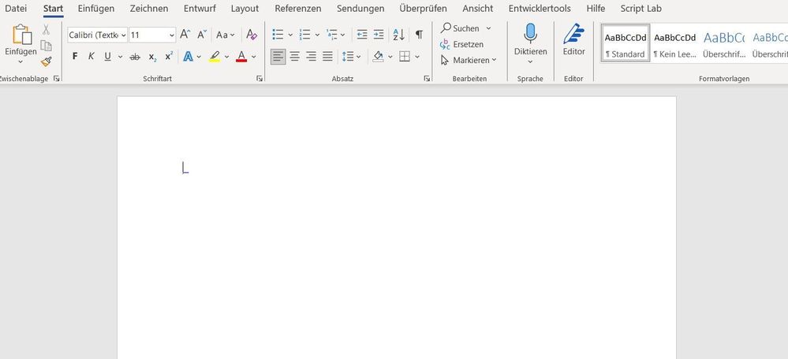Image resolution: width=788 pixels, height=359 pixels.
Task: Switch to the Zeichnen tab
Action: click(149, 9)
